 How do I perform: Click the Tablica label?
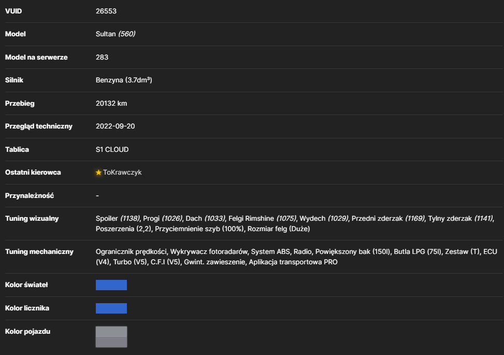[17, 150]
